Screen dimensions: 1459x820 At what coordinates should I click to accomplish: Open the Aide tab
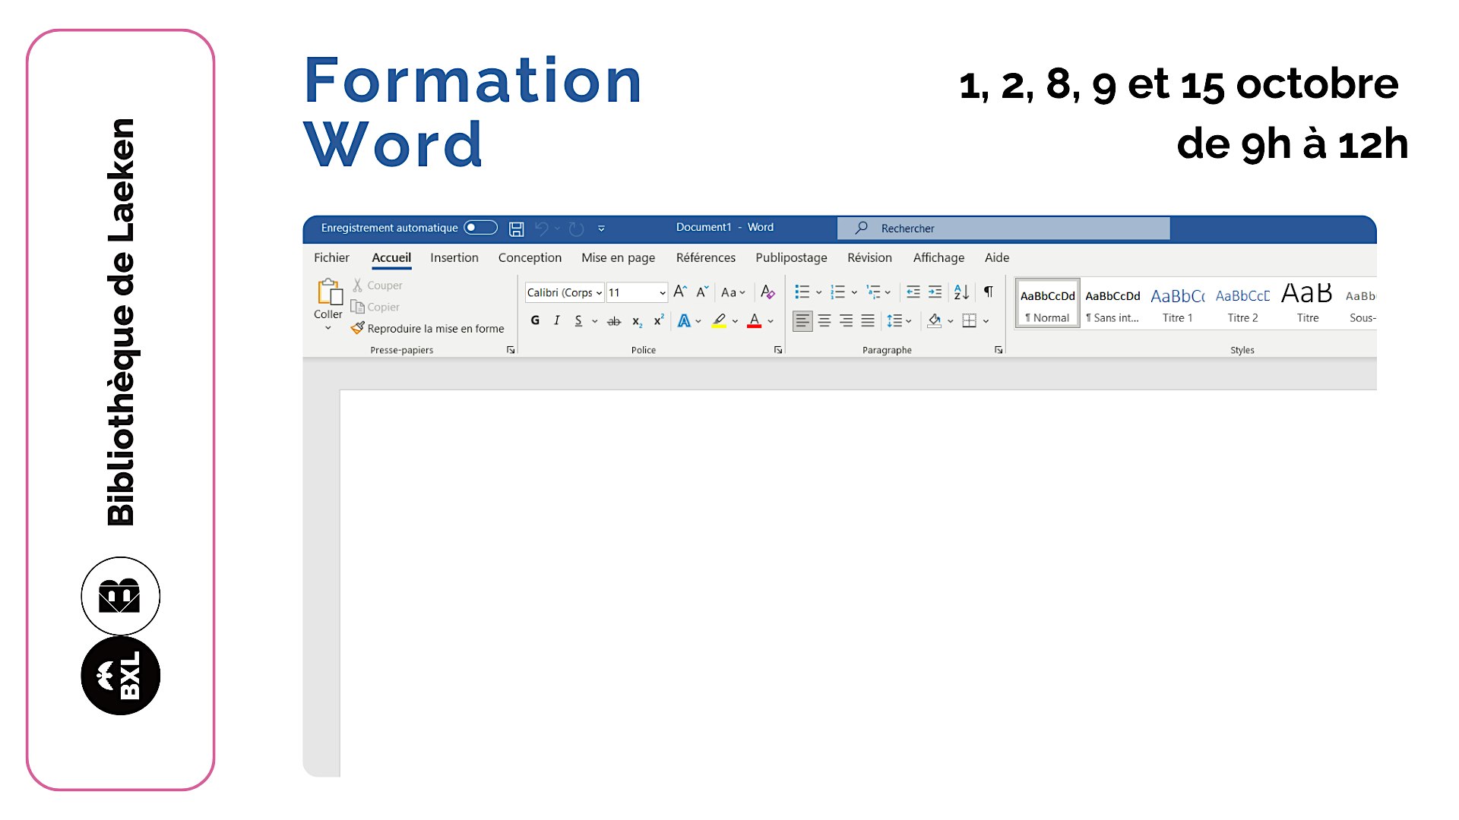(x=997, y=257)
